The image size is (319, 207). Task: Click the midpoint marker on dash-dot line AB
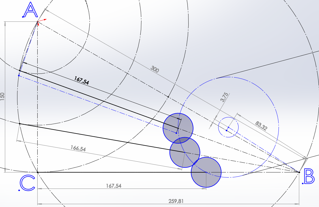point(168,97)
